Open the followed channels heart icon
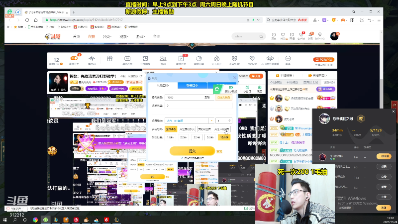 coord(283,35)
